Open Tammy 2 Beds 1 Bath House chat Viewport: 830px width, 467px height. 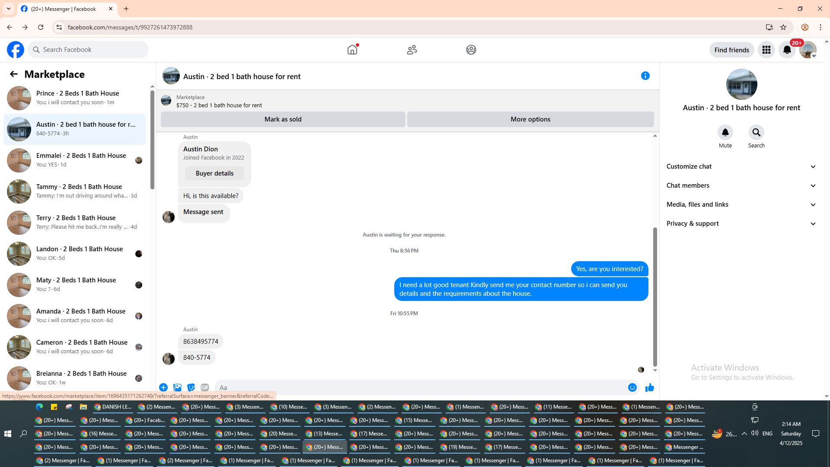pos(74,192)
